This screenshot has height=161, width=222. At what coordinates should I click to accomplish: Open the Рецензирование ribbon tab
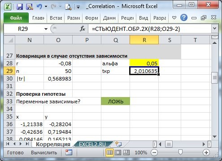point(127,18)
